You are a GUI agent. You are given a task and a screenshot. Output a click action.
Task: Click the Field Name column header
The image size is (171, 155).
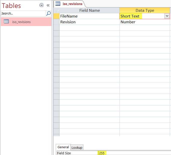[90, 11]
